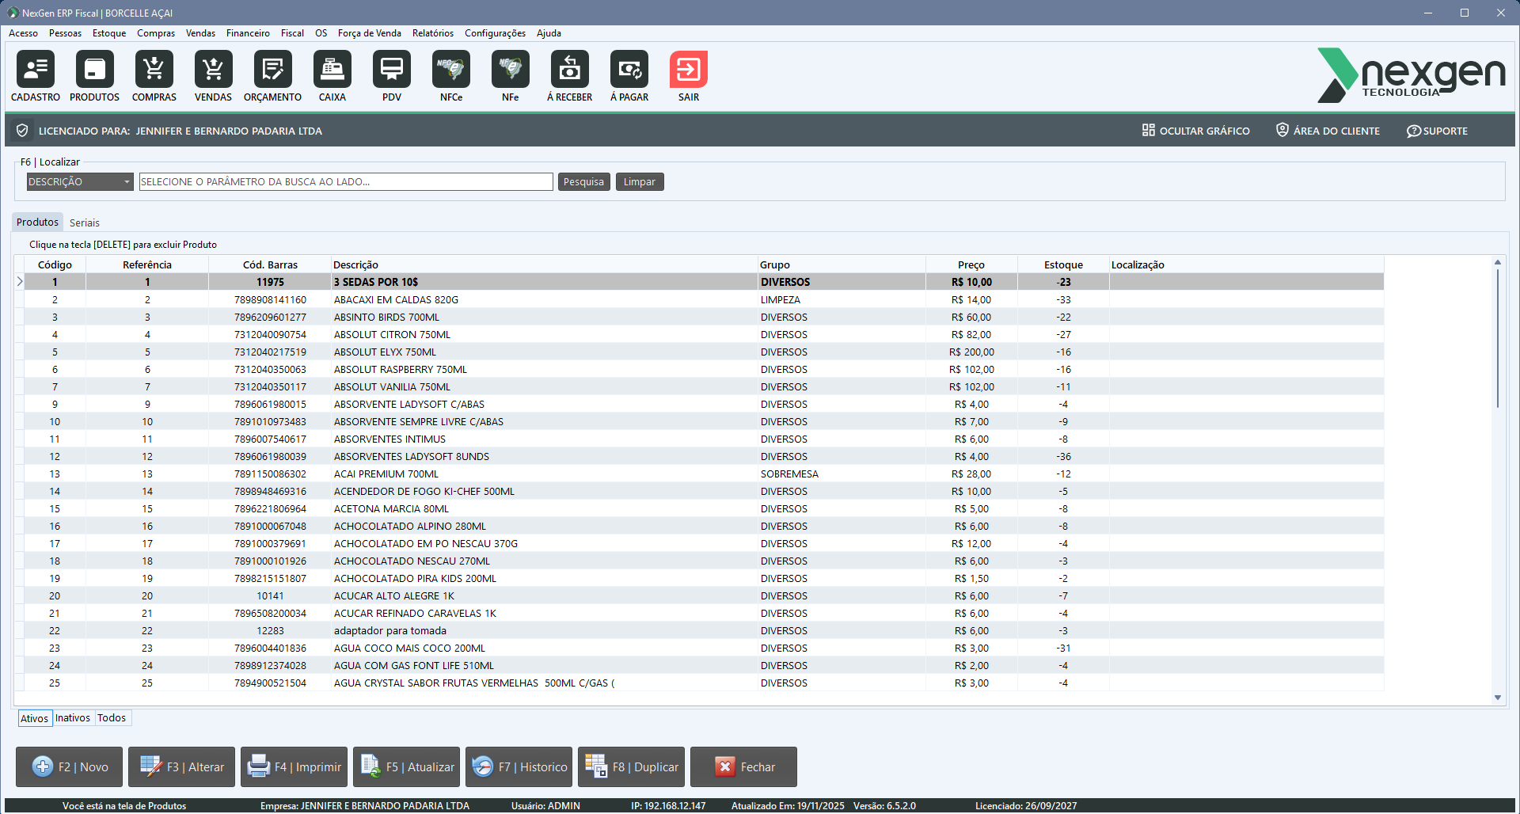This screenshot has height=814, width=1520.
Task: Open the Financeiro menu
Action: click(x=248, y=33)
